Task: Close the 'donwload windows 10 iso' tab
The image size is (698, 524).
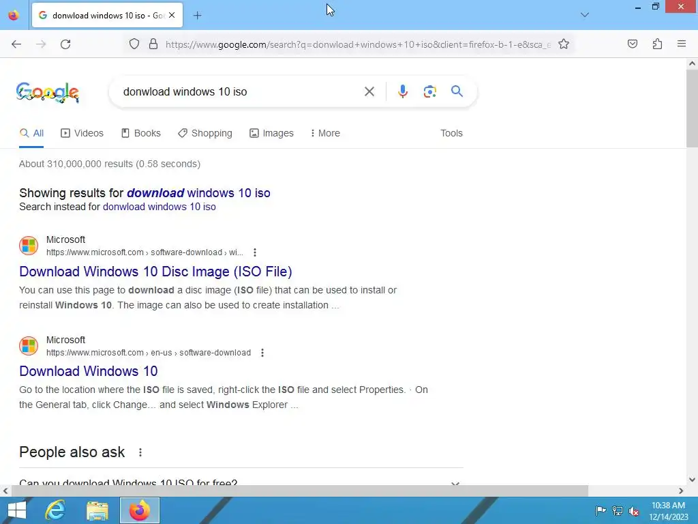Action: (172, 15)
